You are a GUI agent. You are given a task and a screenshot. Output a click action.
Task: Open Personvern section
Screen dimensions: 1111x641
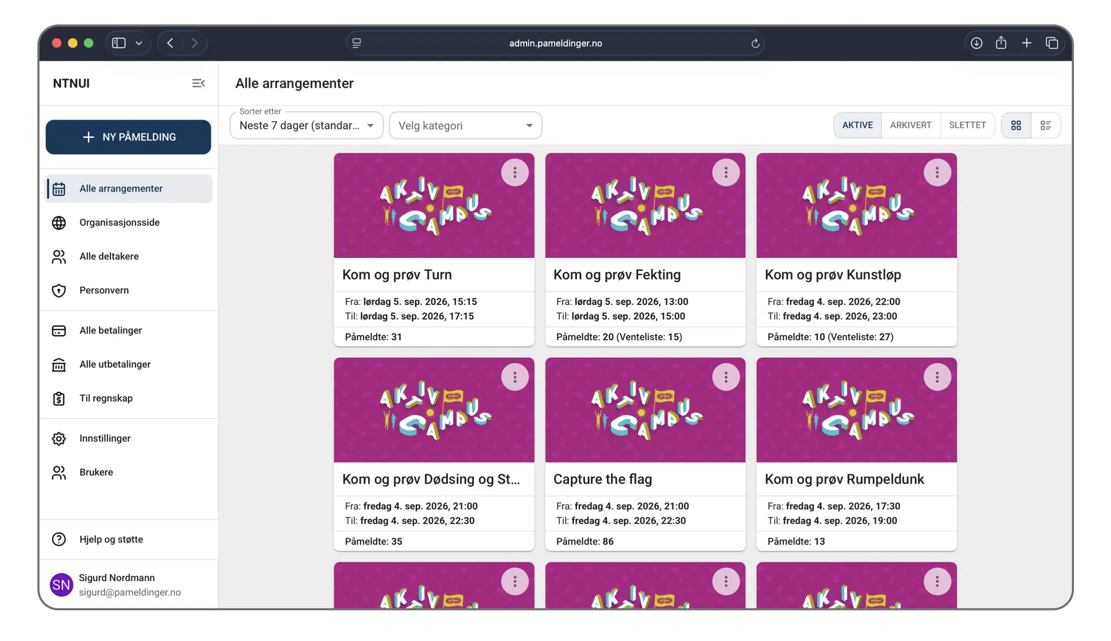[128, 290]
